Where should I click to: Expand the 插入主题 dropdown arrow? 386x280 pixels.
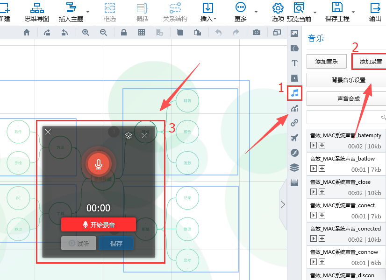pyautogui.click(x=88, y=12)
